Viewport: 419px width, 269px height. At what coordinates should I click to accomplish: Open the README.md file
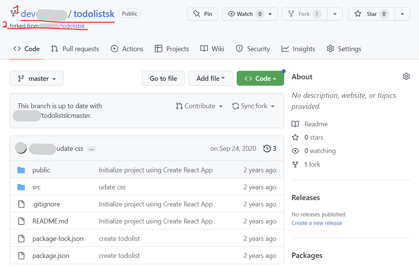[x=50, y=221]
